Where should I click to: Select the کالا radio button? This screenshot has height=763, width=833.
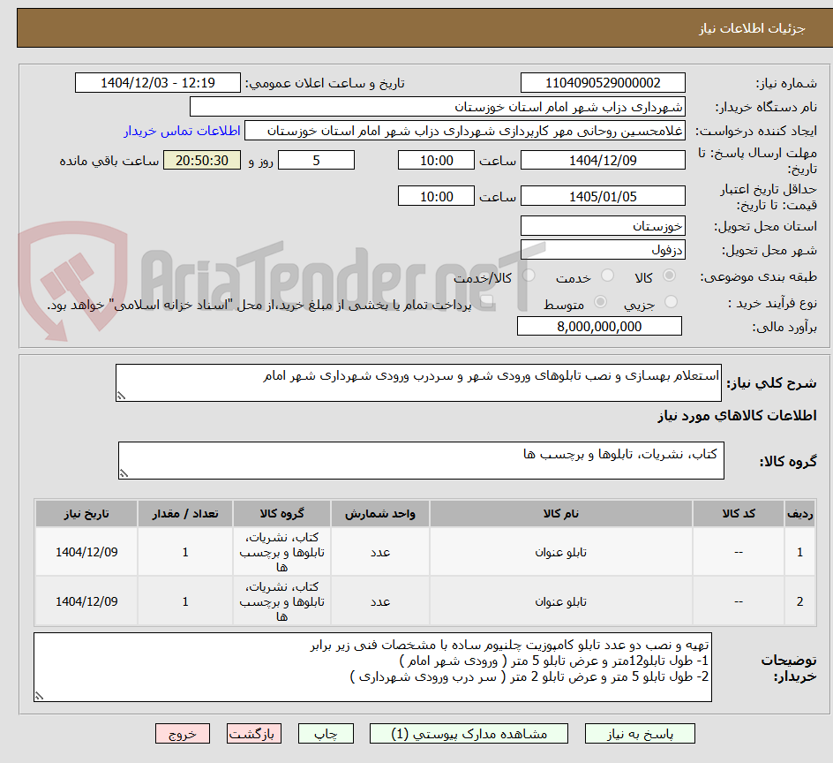coord(670,276)
